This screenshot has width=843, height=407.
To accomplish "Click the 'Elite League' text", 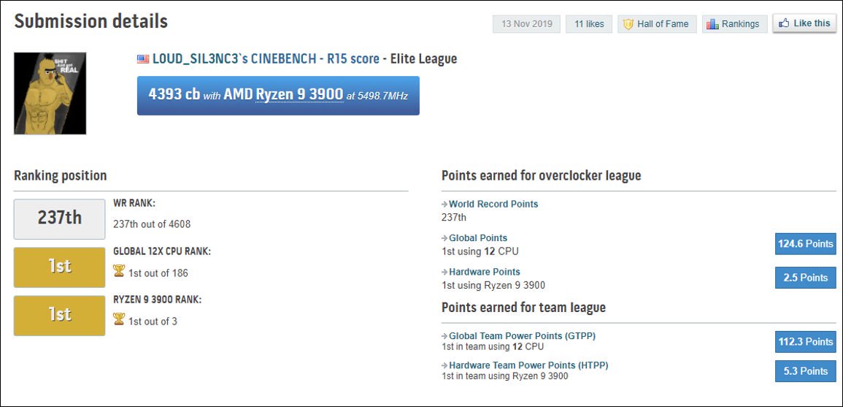I will [423, 58].
